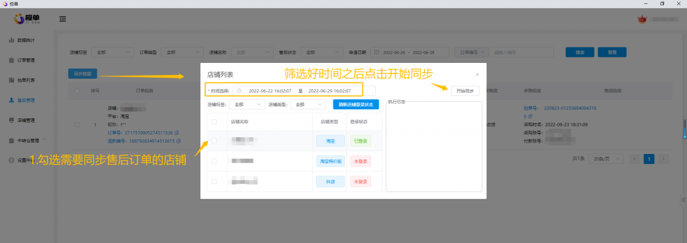Image resolution: width=687 pixels, height=243 pixels.
Task: Click the 刷新店铺登录状态 button
Action: tap(356, 104)
